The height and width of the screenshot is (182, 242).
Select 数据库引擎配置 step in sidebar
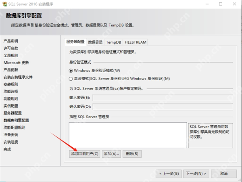[16, 120]
